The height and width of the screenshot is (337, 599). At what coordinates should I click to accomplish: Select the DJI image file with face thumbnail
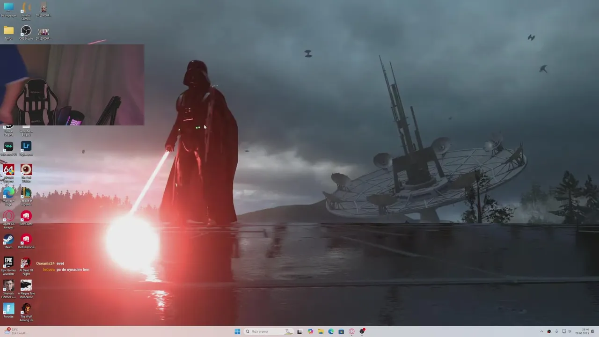pos(44,10)
